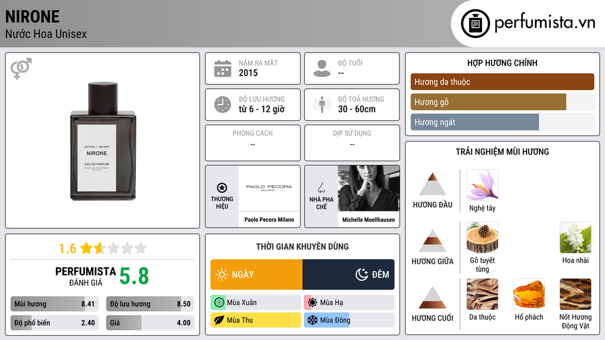
Task: Click the nose icon above Nhà pha chế
Action: tap(321, 188)
